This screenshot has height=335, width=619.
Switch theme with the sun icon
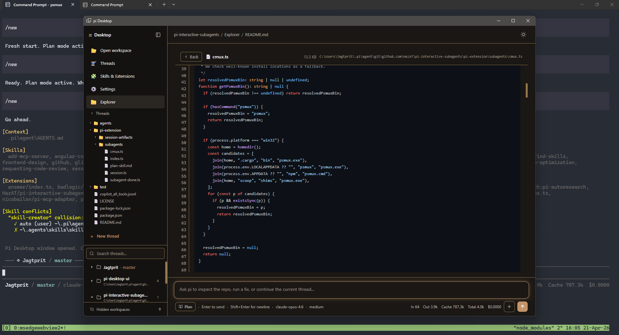tap(523, 34)
